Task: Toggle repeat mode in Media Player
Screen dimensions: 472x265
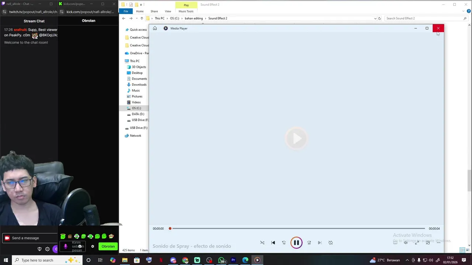Action: pos(331,243)
